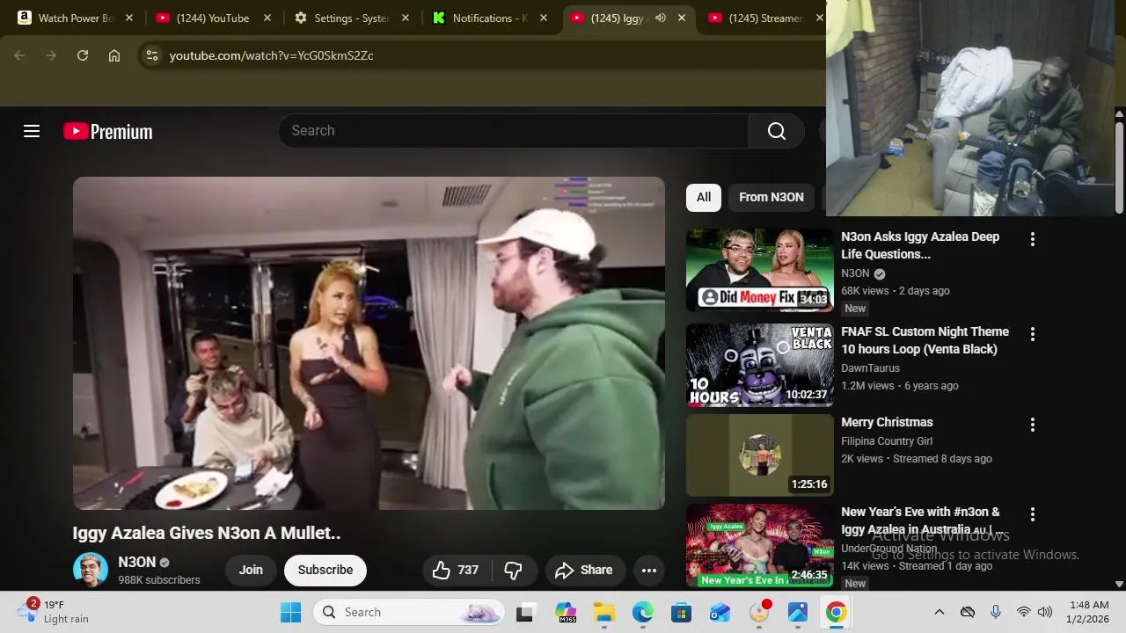Screen dimensions: 1126x633
Task: Click into the YouTube search field
Action: tap(514, 131)
